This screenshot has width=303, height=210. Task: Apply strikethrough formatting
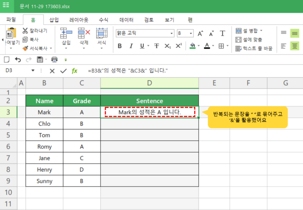(156, 46)
